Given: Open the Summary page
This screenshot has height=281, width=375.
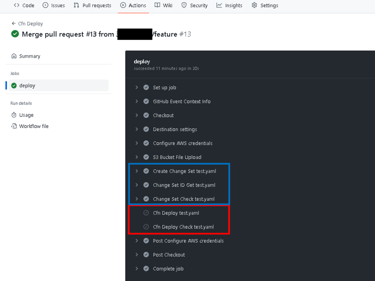Looking at the screenshot, I should pyautogui.click(x=29, y=56).
